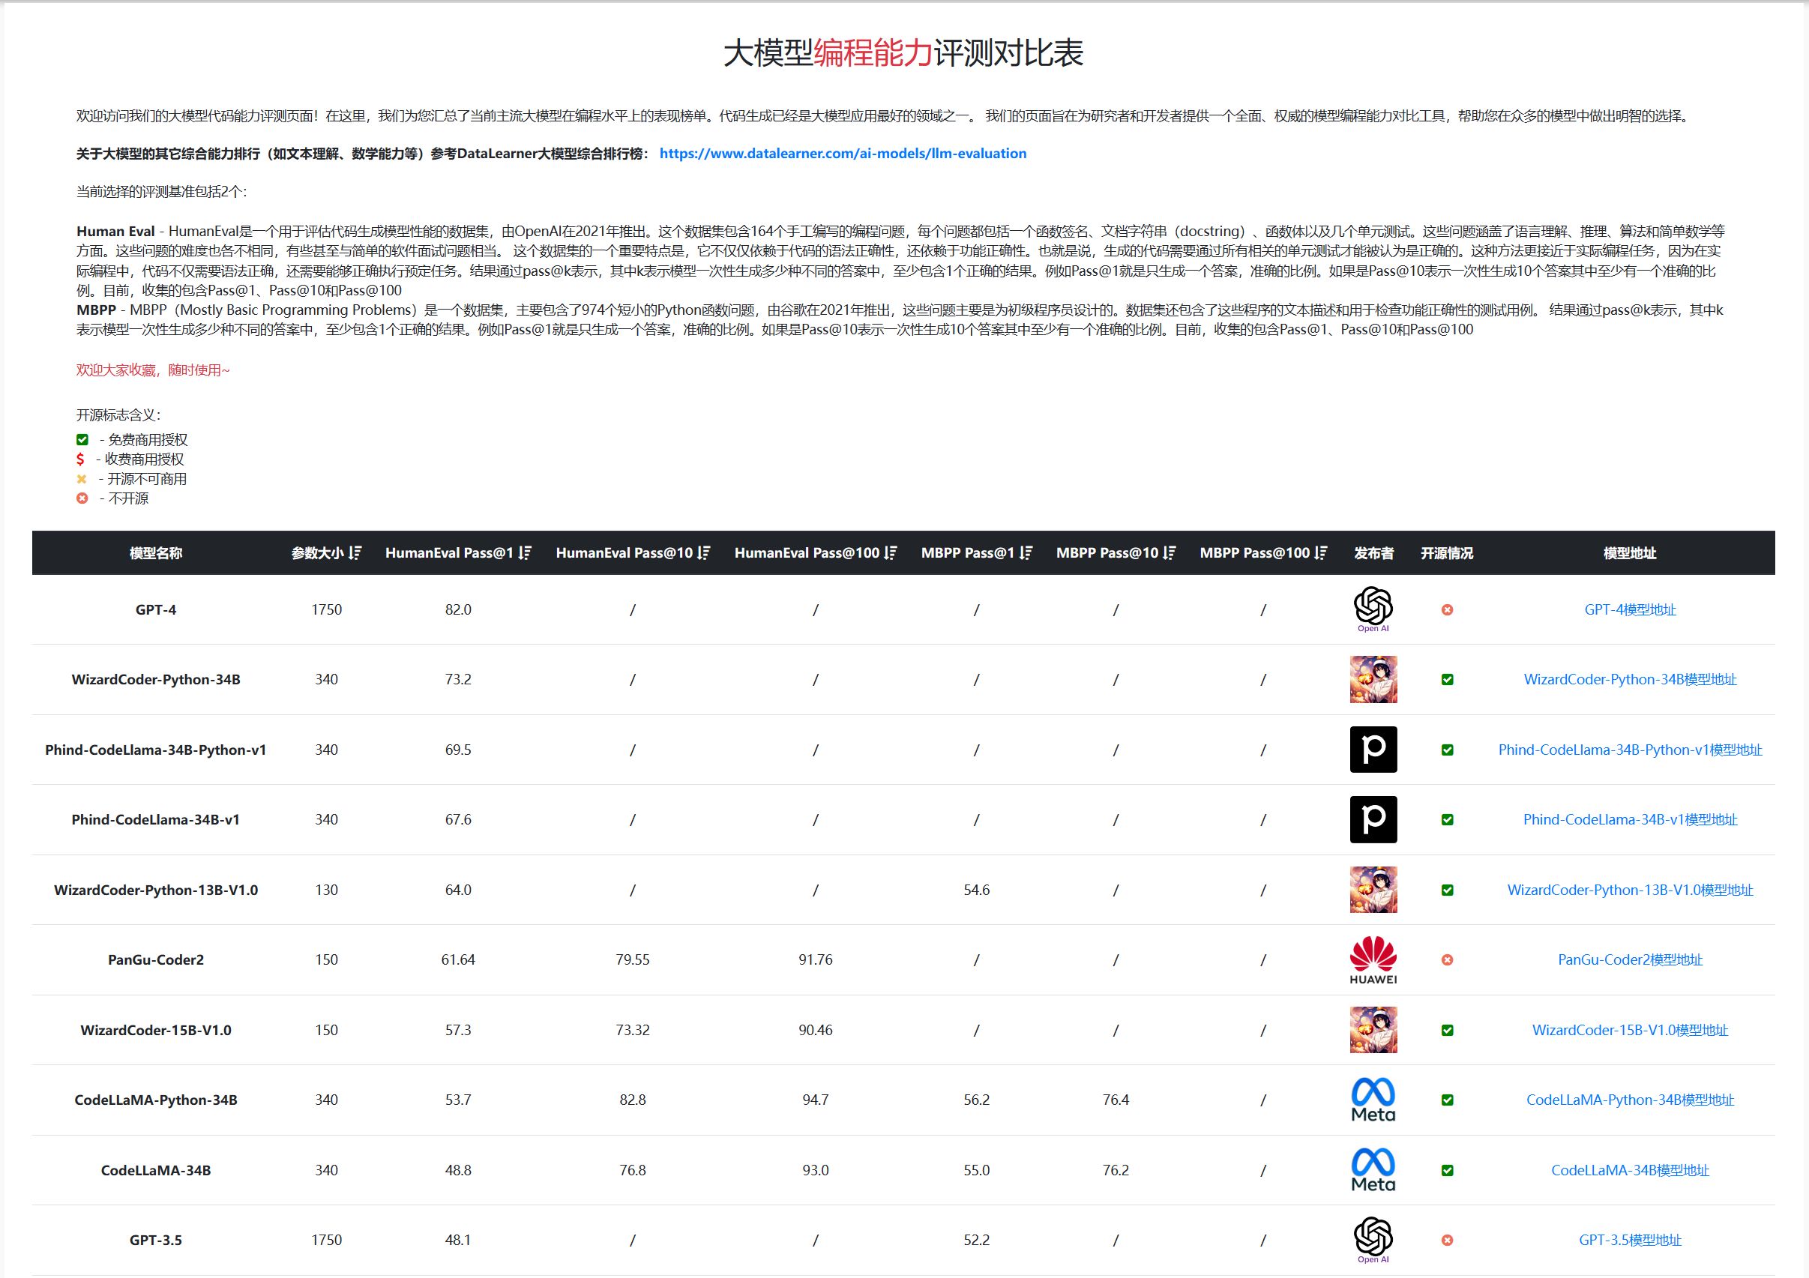Click the red text 欢迎大家收藏,随时使用~
This screenshot has width=1809, height=1278.
pyautogui.click(x=153, y=370)
